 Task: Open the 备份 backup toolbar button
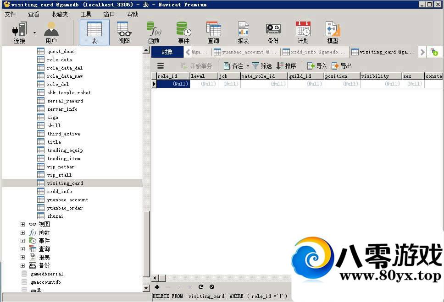click(x=273, y=32)
